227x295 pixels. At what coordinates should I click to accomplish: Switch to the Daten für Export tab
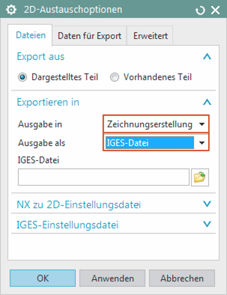tap(89, 36)
